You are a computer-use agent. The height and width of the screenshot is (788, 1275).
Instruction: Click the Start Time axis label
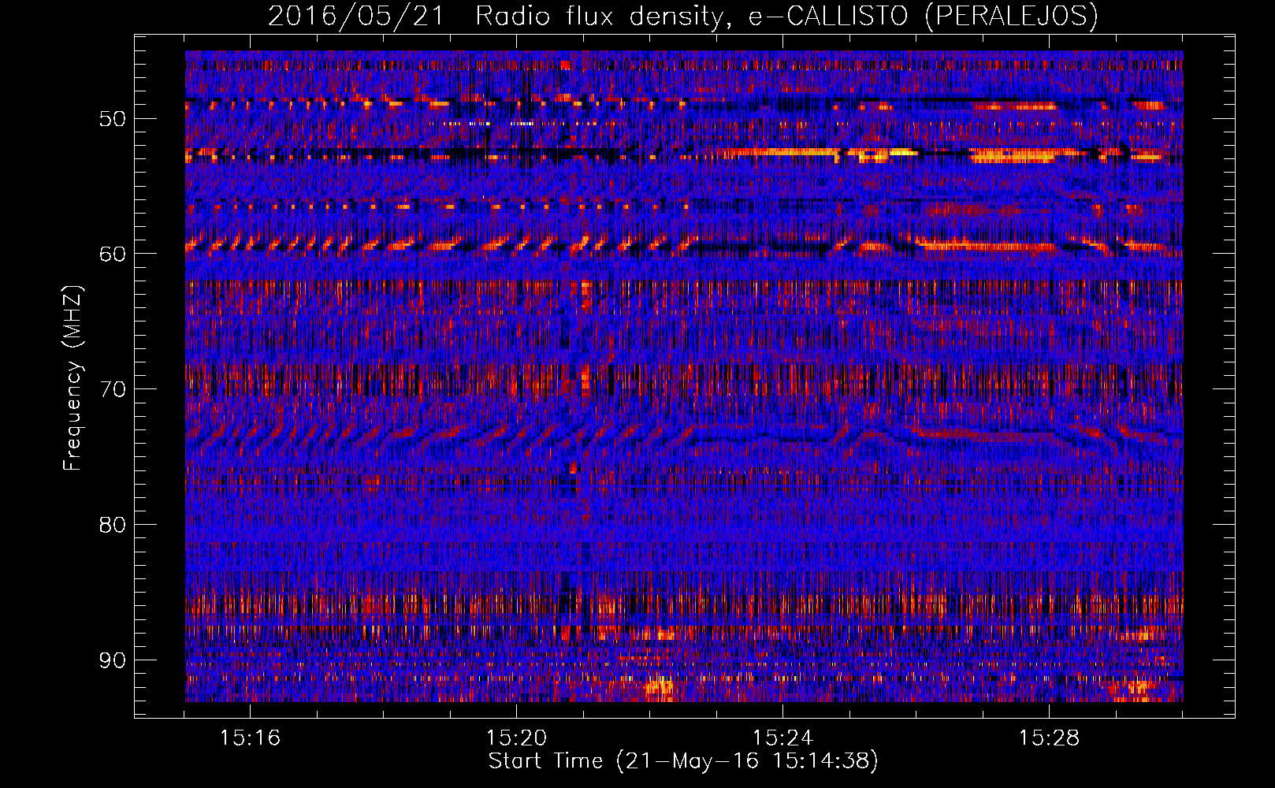click(682, 761)
